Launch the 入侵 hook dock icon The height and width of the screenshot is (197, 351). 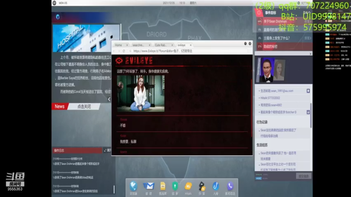pos(215,186)
